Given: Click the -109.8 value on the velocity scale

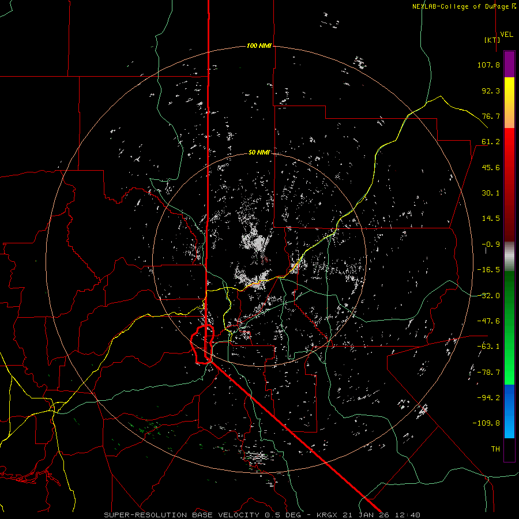Looking at the screenshot, I should point(486,423).
